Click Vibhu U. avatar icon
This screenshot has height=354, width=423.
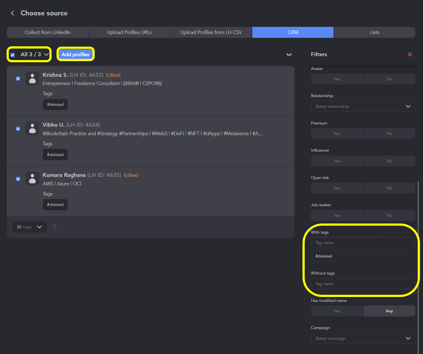tap(32, 128)
